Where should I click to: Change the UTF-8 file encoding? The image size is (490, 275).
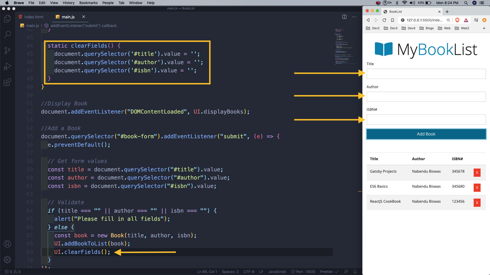point(249,272)
